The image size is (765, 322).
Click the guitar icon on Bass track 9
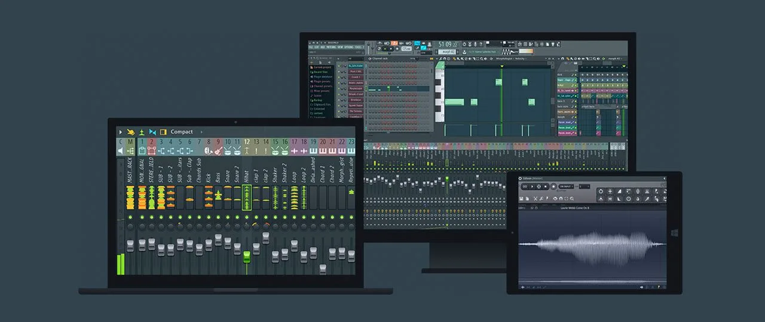click(218, 151)
